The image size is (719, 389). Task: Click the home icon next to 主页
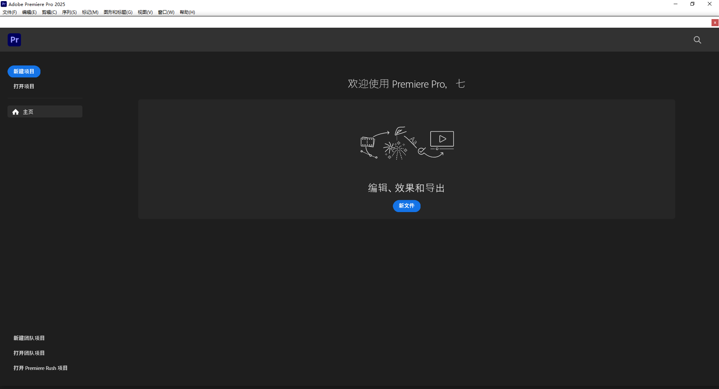[x=15, y=111]
